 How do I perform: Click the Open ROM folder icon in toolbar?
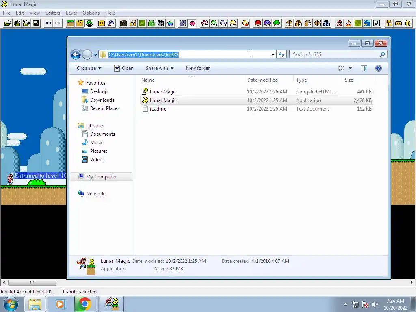pyautogui.click(x=7, y=23)
